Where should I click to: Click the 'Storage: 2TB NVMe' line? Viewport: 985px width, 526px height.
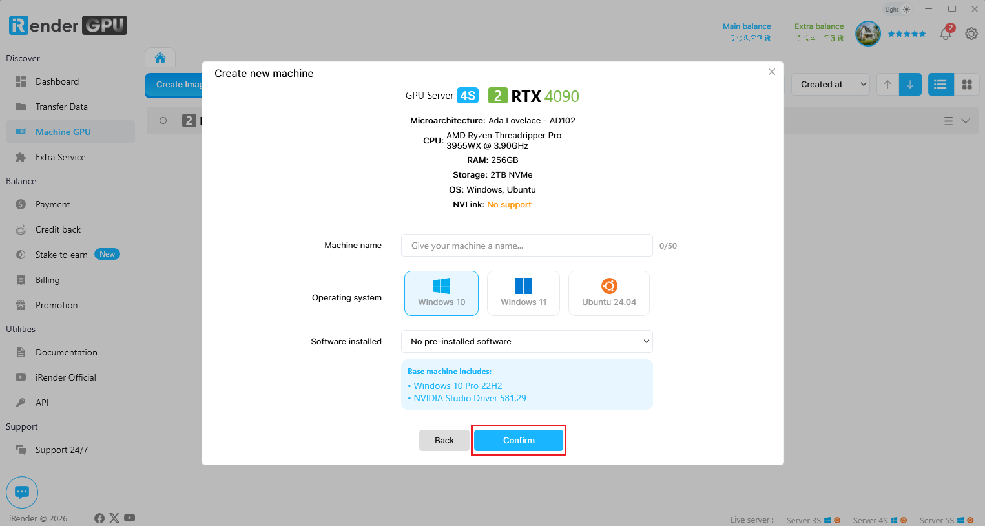493,175
